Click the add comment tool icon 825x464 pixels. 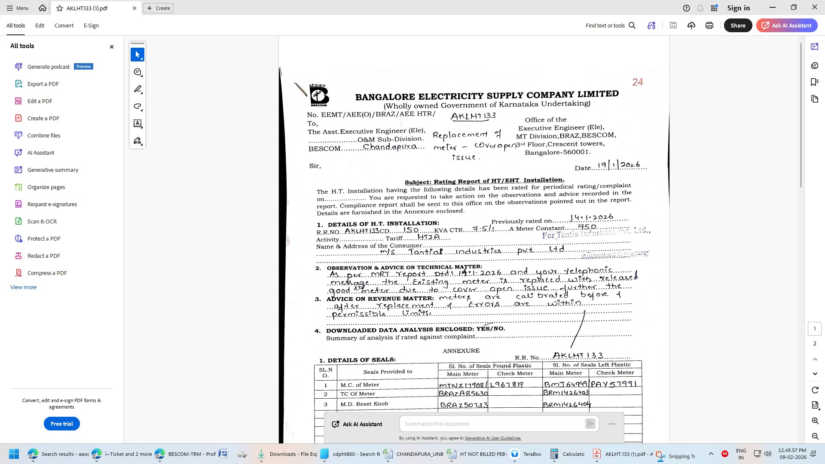[x=137, y=72]
